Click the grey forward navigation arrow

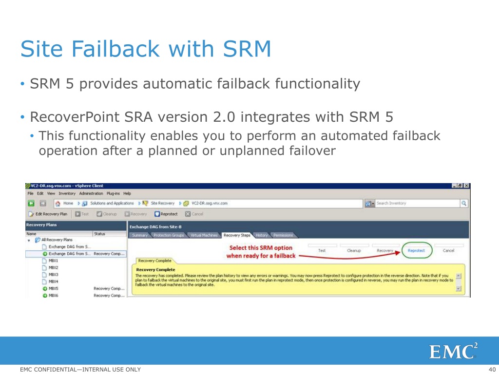click(43, 203)
